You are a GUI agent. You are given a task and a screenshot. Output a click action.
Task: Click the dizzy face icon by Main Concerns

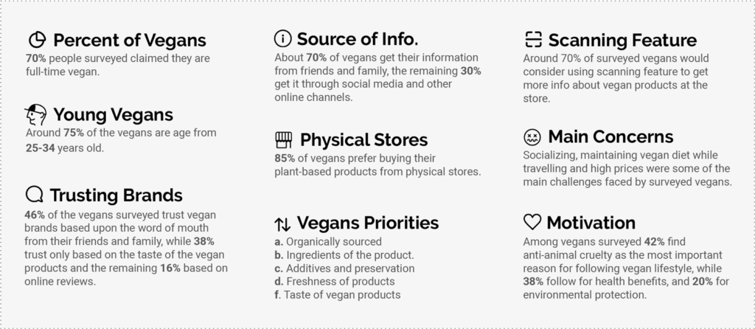coord(532,137)
